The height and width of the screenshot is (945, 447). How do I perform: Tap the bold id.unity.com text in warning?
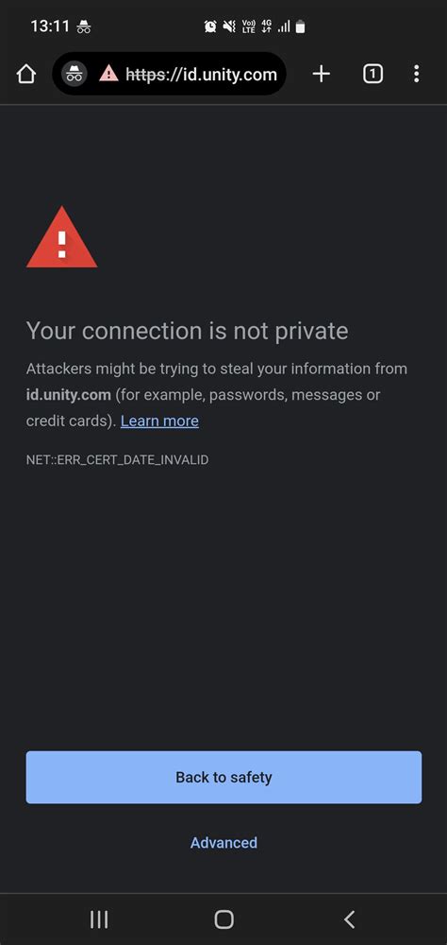tap(69, 395)
